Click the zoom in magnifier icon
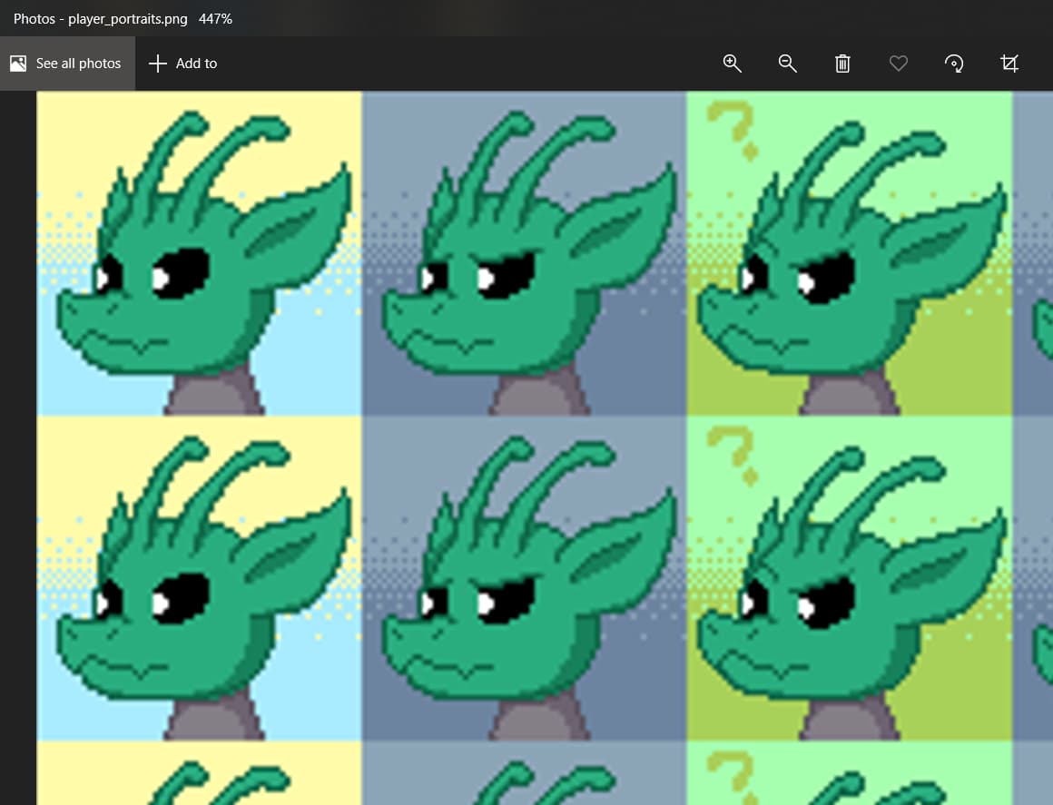This screenshot has height=805, width=1053. (732, 64)
